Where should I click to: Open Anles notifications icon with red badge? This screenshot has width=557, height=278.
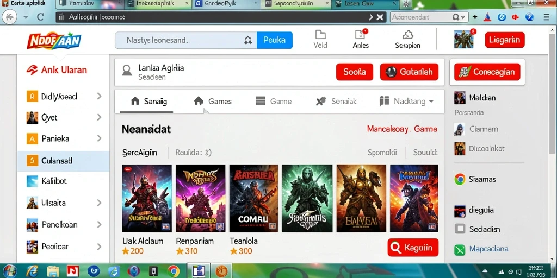pyautogui.click(x=361, y=34)
